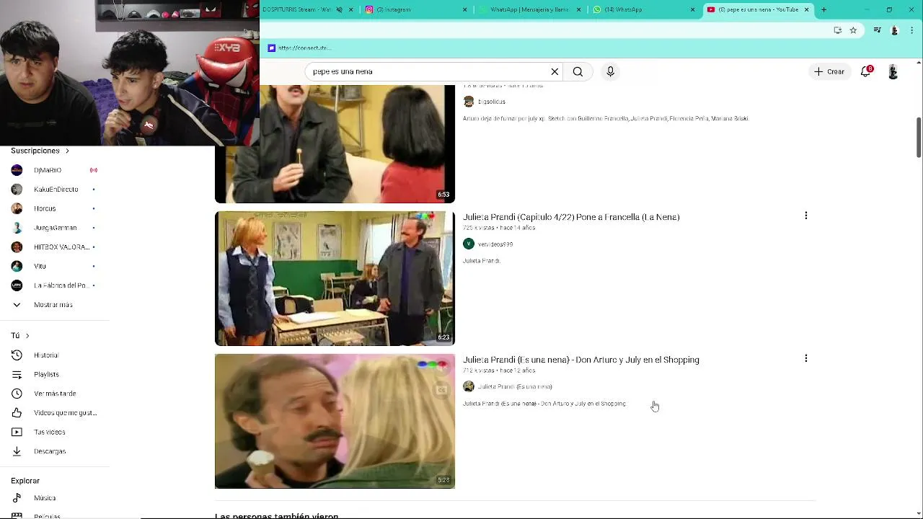Image resolution: width=923 pixels, height=519 pixels.
Task: Click the 'Explorar' sidebar heading
Action: pyautogui.click(x=25, y=481)
